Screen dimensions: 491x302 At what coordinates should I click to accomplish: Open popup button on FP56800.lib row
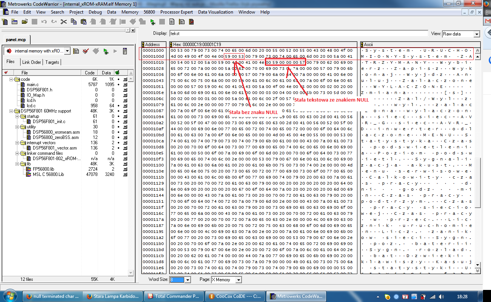125,169
